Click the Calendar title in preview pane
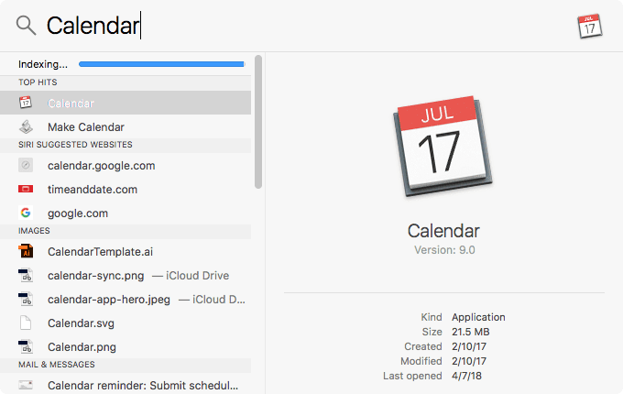623x394 pixels. pos(443,231)
